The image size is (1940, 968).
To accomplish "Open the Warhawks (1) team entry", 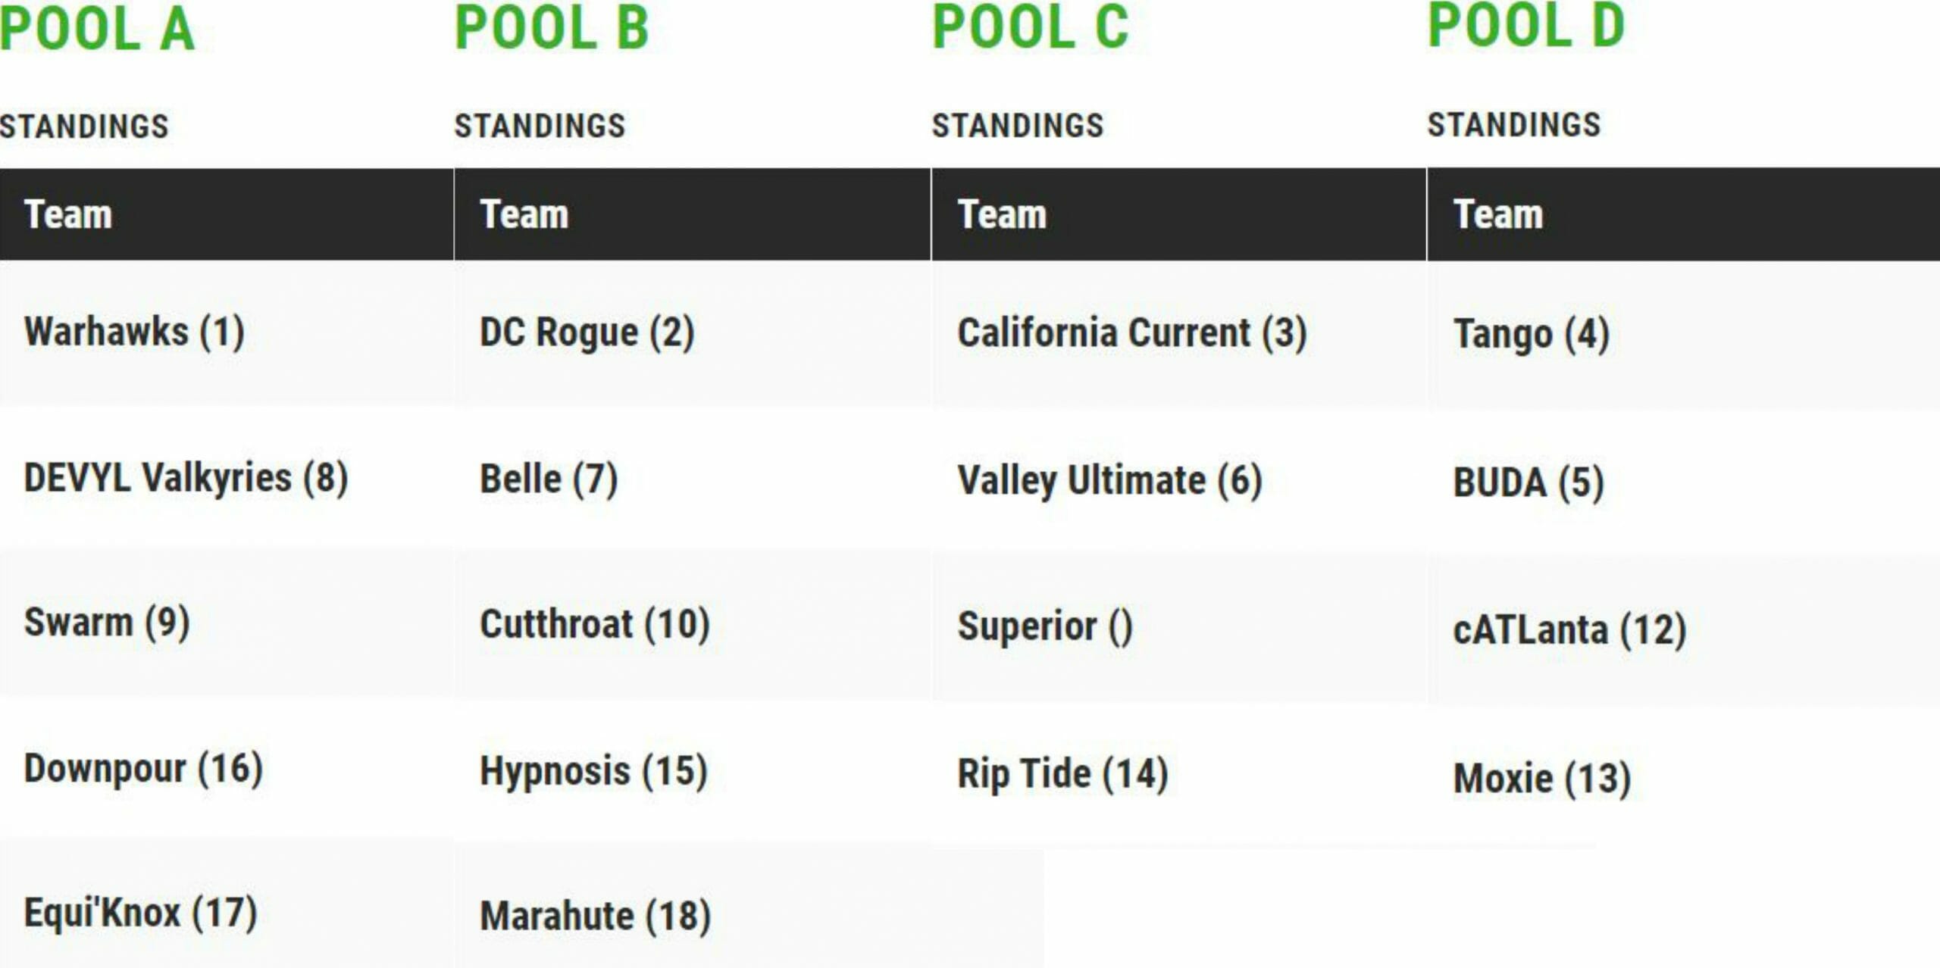I will pyautogui.click(x=134, y=332).
